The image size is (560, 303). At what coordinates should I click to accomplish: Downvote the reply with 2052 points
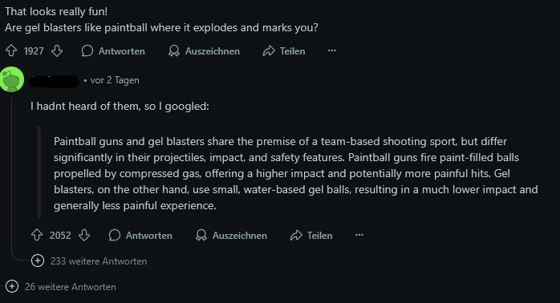[84, 235]
